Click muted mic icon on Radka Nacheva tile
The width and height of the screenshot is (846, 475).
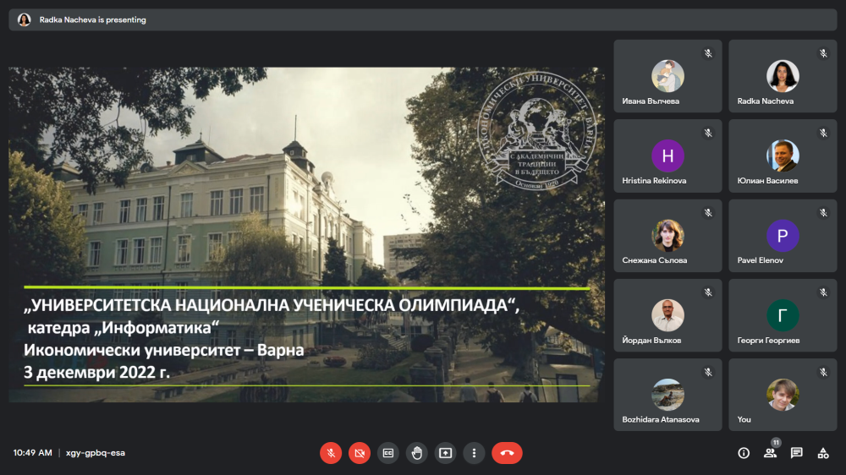[823, 53]
